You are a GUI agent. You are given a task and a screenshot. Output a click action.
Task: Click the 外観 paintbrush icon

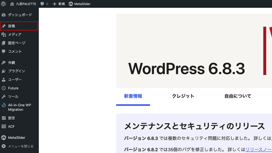pos(4,63)
